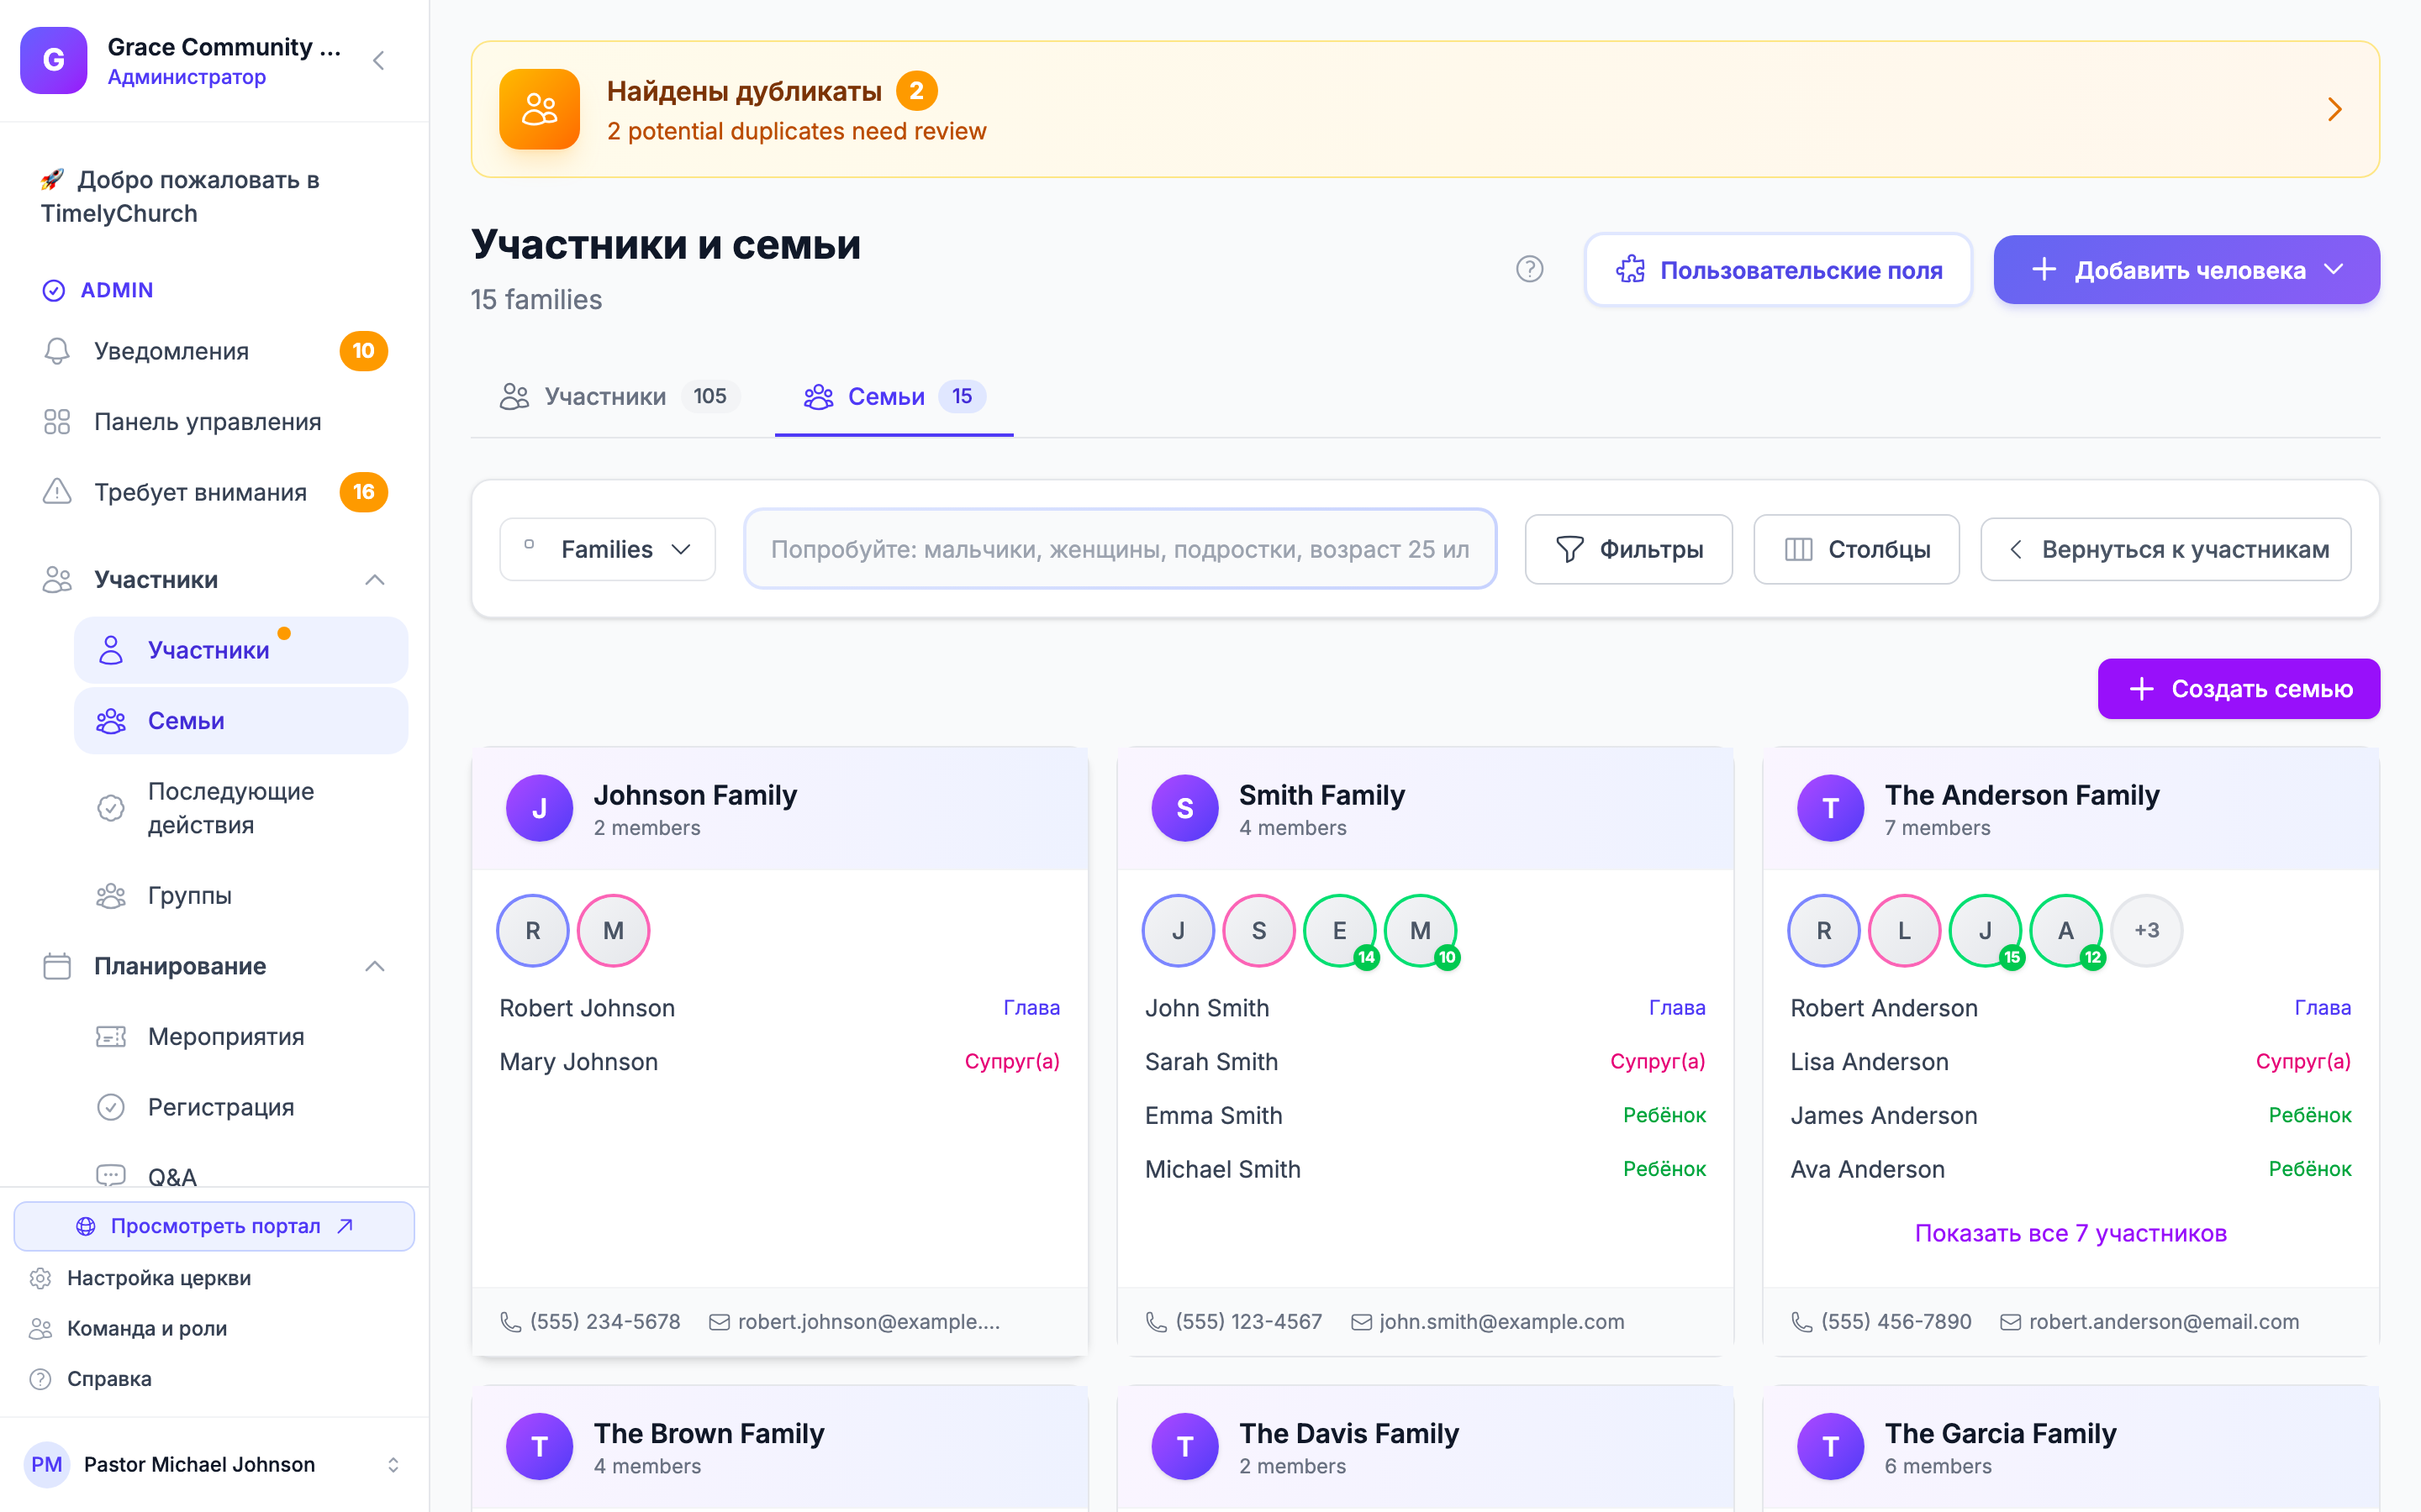The width and height of the screenshot is (2421, 1512).
Task: Click john.smith@example.com email
Action: pos(1488,1322)
